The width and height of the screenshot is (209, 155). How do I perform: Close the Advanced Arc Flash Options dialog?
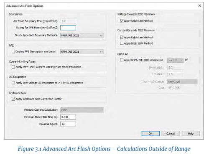pyautogui.click(x=199, y=6)
